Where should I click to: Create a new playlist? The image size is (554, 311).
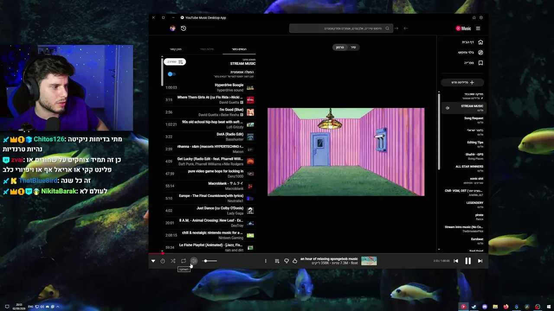pos(462,83)
